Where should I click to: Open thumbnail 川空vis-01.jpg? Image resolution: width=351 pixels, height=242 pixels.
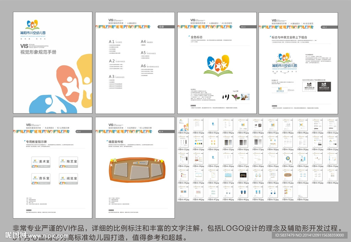[x=183, y=125]
